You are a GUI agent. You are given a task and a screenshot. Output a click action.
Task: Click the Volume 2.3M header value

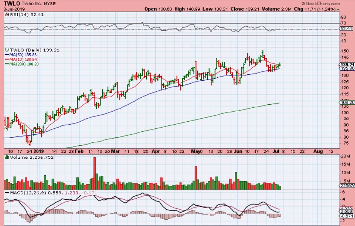coord(276,9)
